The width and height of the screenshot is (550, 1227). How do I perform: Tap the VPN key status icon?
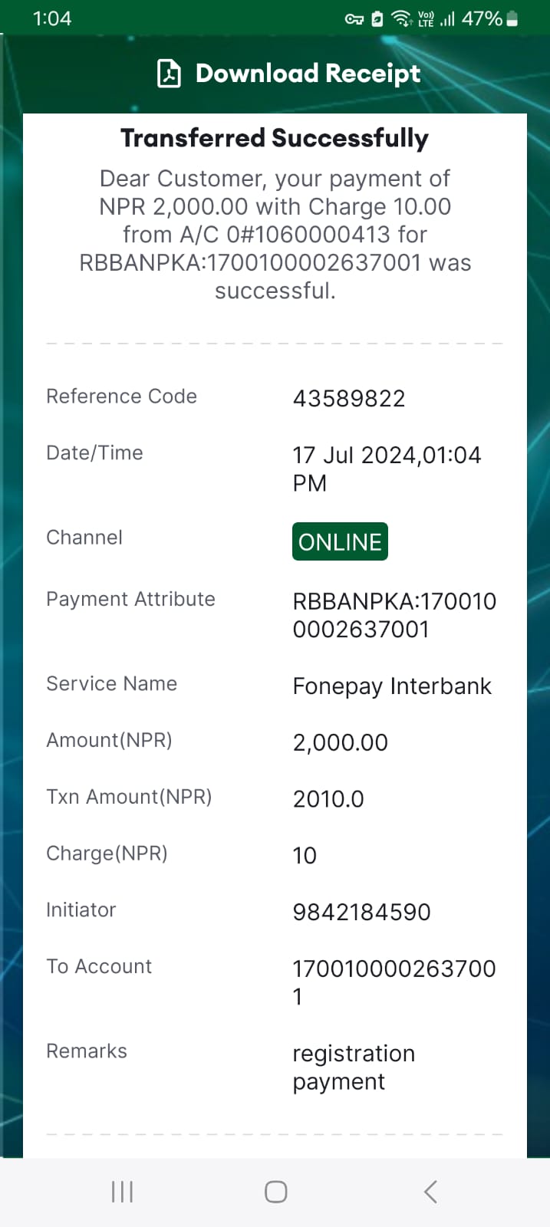pyautogui.click(x=354, y=19)
